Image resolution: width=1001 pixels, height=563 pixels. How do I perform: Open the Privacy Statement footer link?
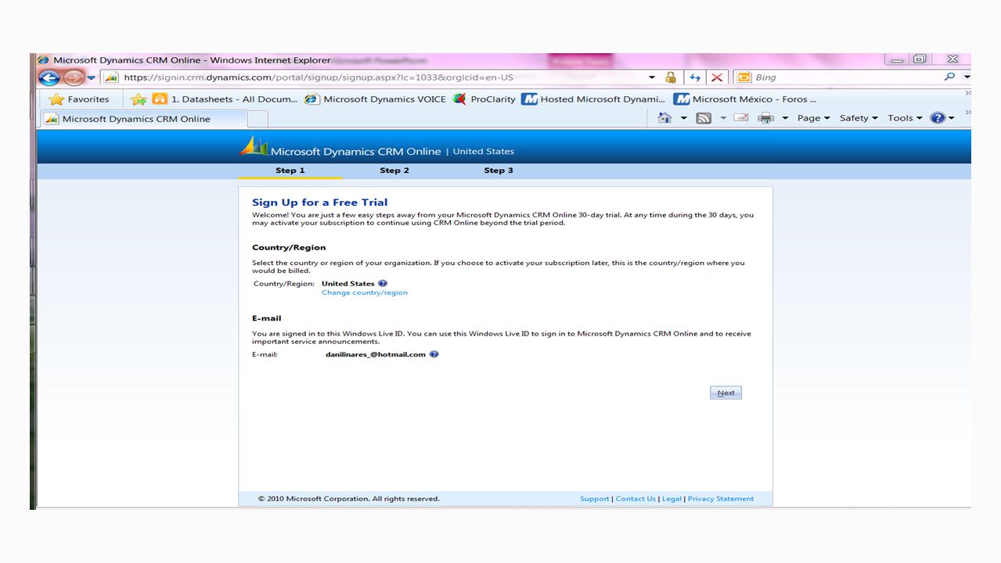click(721, 499)
